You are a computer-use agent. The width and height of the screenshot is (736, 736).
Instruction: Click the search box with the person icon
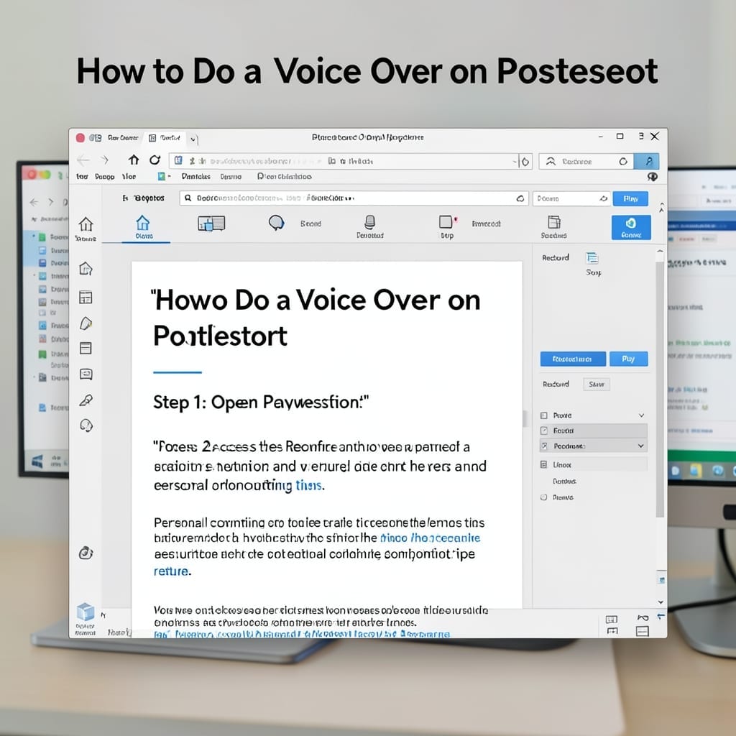click(586, 162)
